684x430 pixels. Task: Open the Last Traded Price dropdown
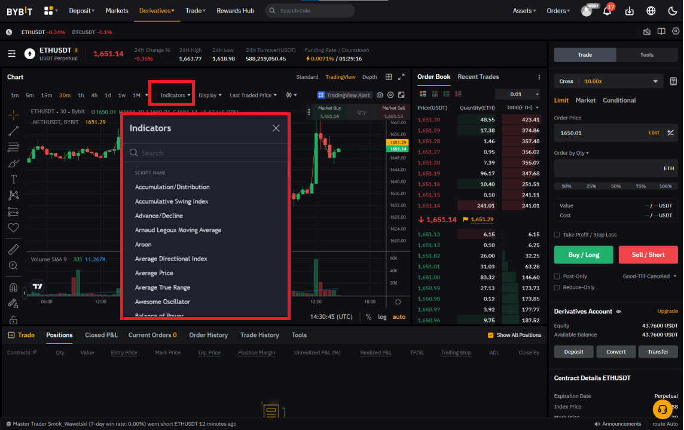point(253,95)
